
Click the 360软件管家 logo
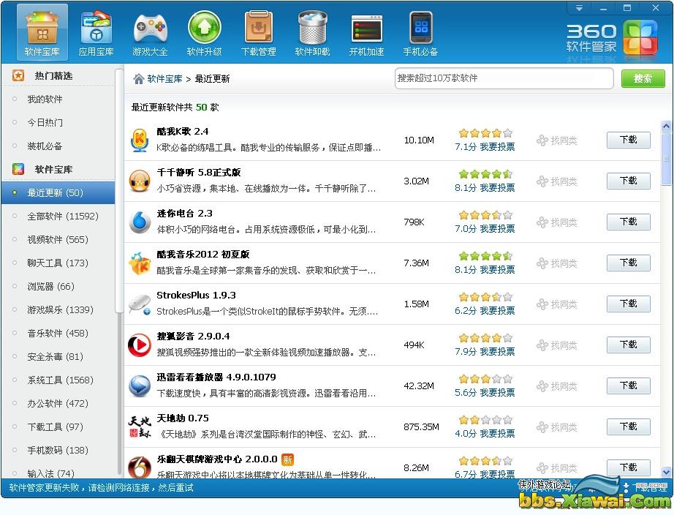[x=612, y=39]
